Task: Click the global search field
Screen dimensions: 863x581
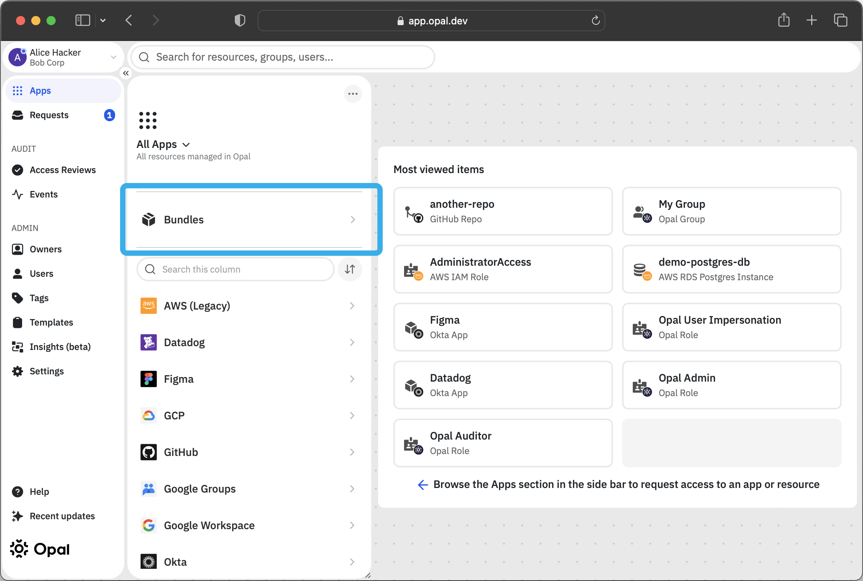Action: tap(283, 57)
